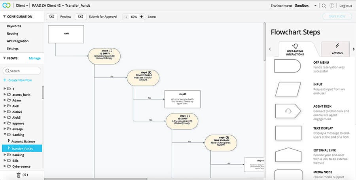Open Routing configuration
356x180 pixels.
(x=13, y=34)
